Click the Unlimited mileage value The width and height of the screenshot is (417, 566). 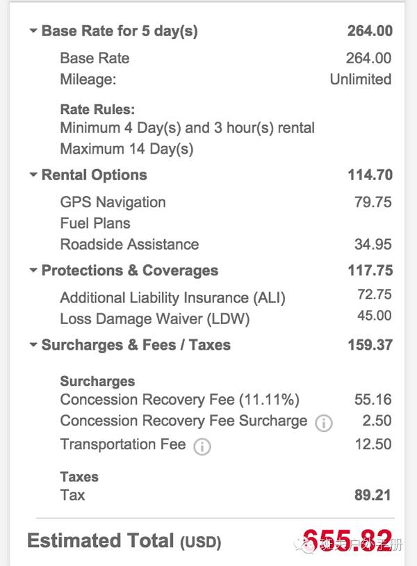pos(360,79)
